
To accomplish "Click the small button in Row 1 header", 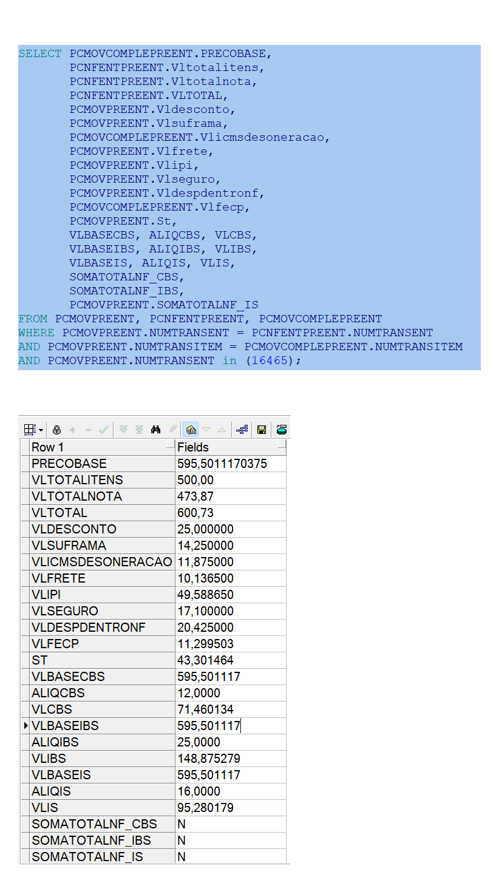I will [x=170, y=445].
